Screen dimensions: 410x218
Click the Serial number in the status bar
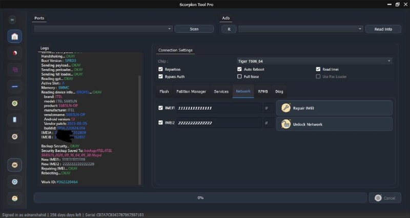tap(114, 215)
